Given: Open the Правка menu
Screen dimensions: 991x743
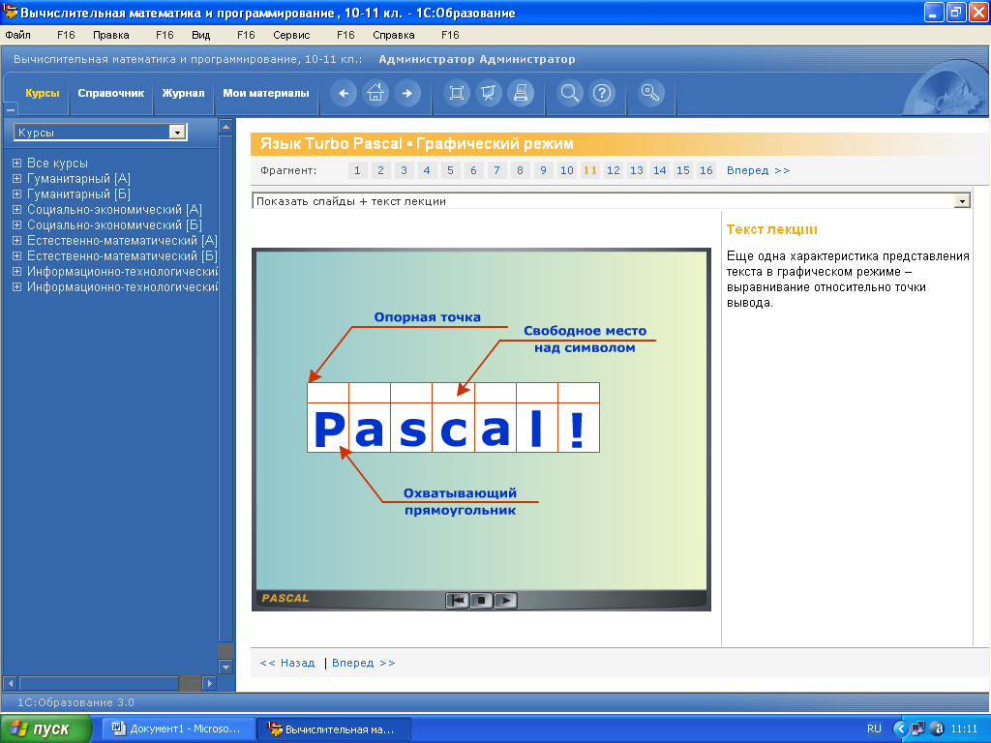Looking at the screenshot, I should 110,35.
